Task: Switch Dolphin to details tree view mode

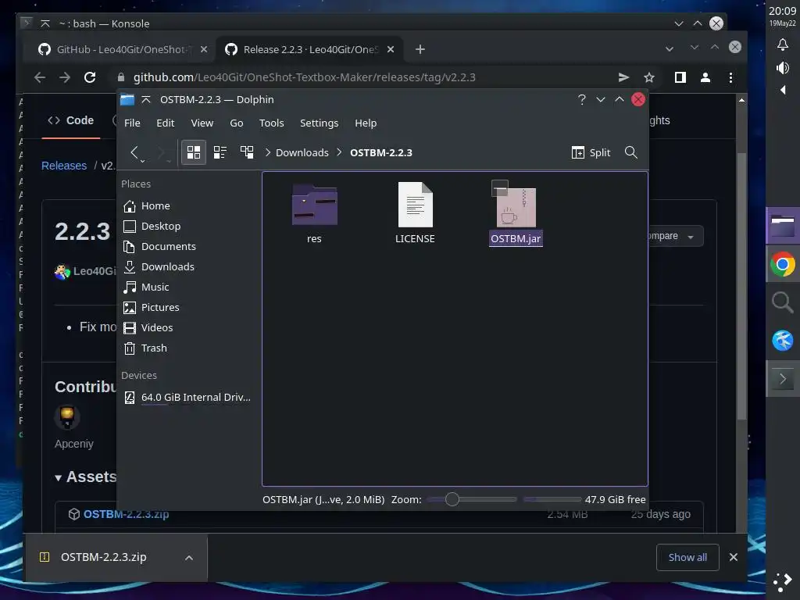Action: [x=247, y=152]
